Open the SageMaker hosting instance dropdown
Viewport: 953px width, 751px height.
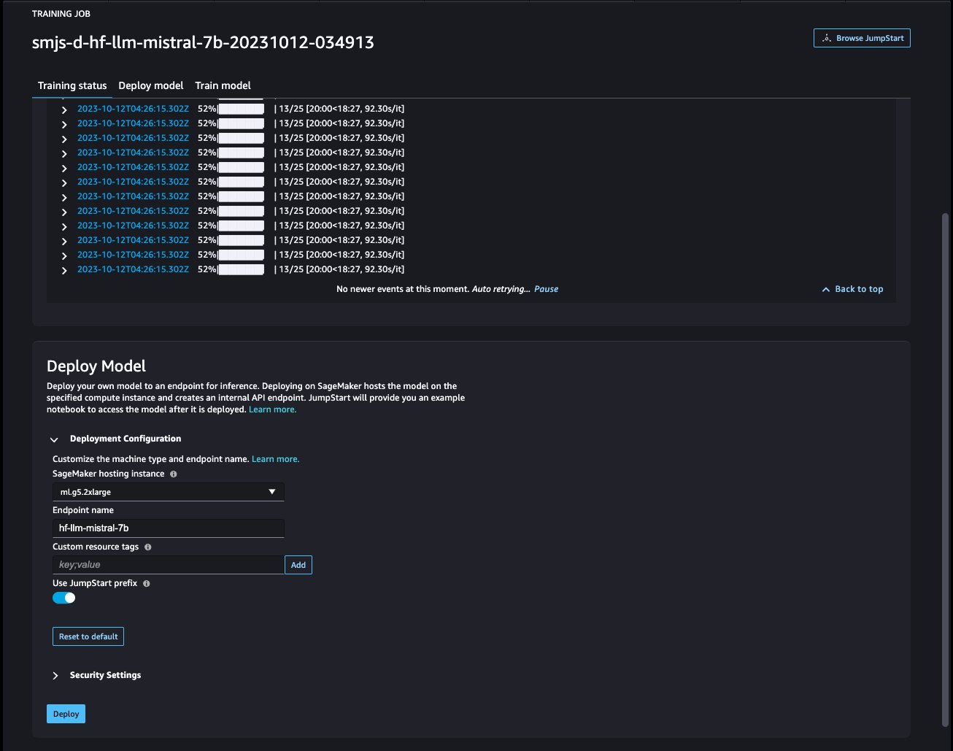[169, 492]
